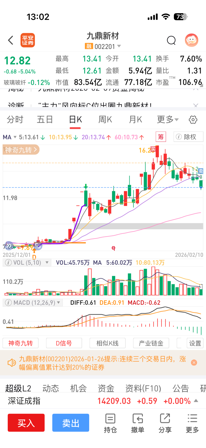Image resolution: width=206 pixels, height=448 pixels.
Task: Switch to 周K tab
Action: pyautogui.click(x=105, y=119)
